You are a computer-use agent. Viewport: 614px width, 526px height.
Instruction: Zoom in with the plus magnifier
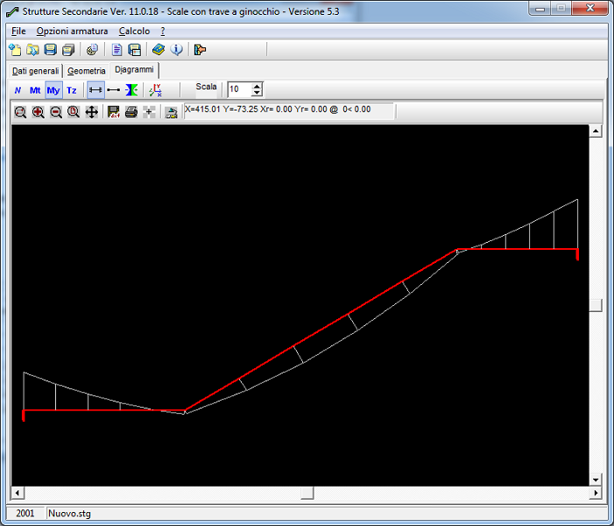coord(39,112)
